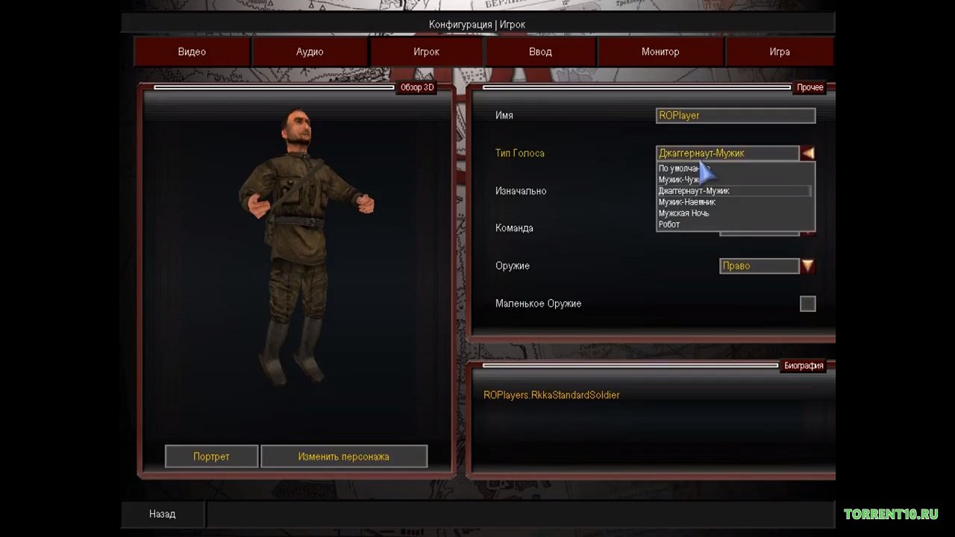Go to the Монитор tab
The image size is (955, 537).
[x=660, y=52]
